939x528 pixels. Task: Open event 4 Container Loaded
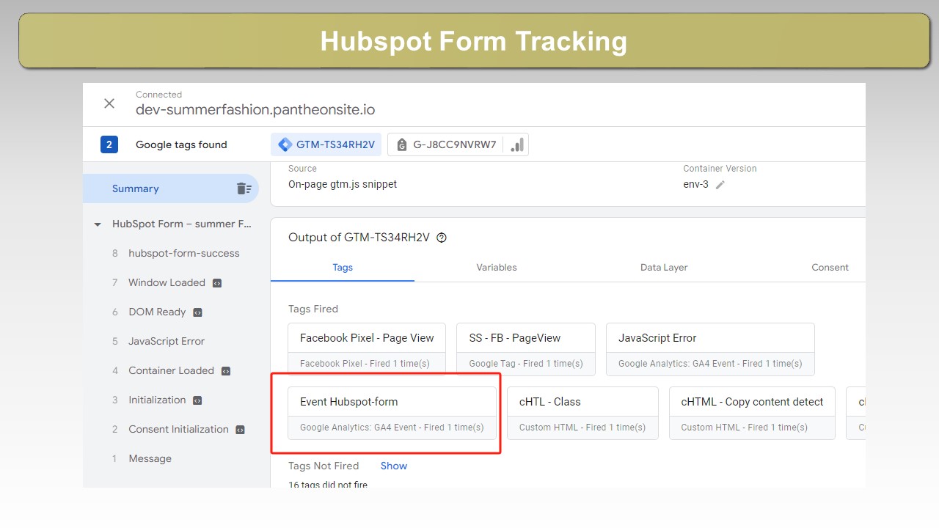[x=171, y=370]
